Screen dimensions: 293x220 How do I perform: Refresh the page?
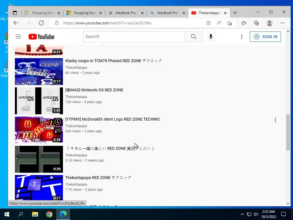tap(41, 23)
